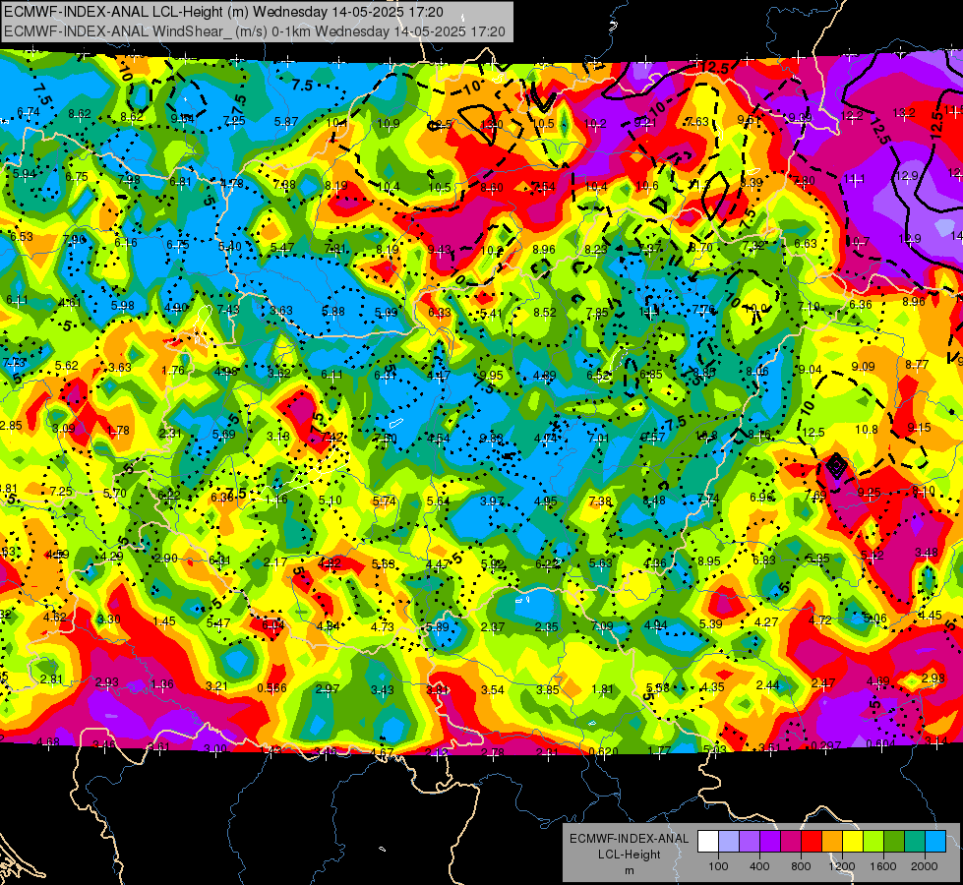This screenshot has width=963, height=885.
Task: Click the map value 9.95
Action: [491, 375]
